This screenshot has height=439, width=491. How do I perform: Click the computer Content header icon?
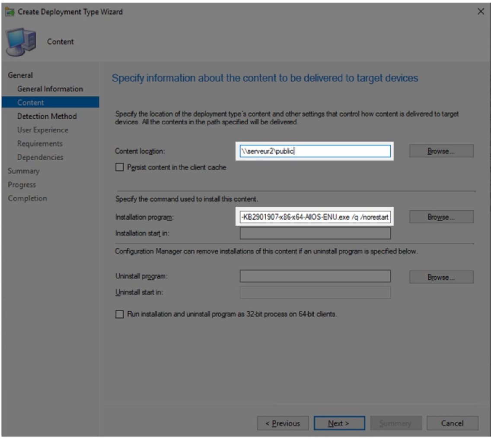pos(20,41)
